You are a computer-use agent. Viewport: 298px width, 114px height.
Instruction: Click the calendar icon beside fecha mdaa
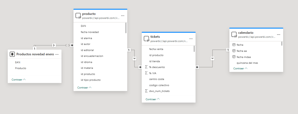234,57
